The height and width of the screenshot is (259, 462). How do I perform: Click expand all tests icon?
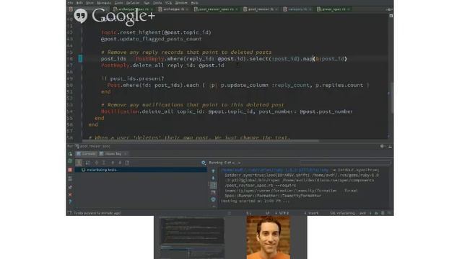tap(96, 163)
